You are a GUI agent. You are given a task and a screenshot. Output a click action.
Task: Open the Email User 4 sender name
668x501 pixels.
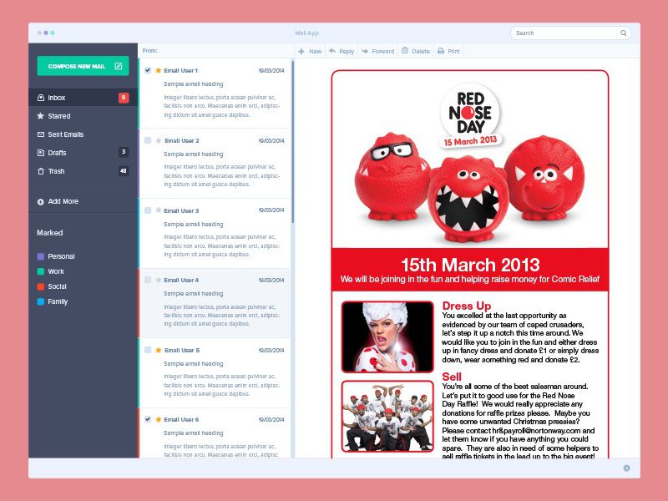[181, 280]
